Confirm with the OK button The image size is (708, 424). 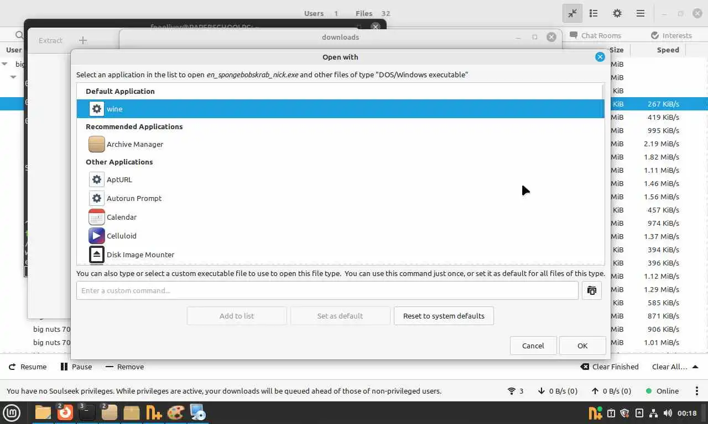point(582,346)
